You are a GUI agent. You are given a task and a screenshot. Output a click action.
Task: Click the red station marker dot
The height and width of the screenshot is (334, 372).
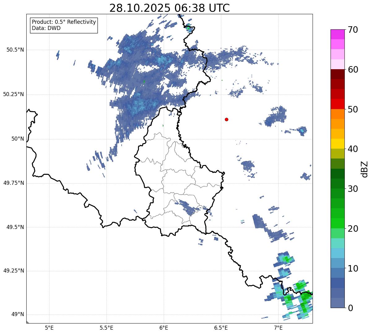click(x=227, y=119)
